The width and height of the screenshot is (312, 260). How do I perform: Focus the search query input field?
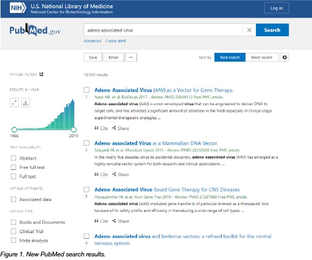coord(163,30)
